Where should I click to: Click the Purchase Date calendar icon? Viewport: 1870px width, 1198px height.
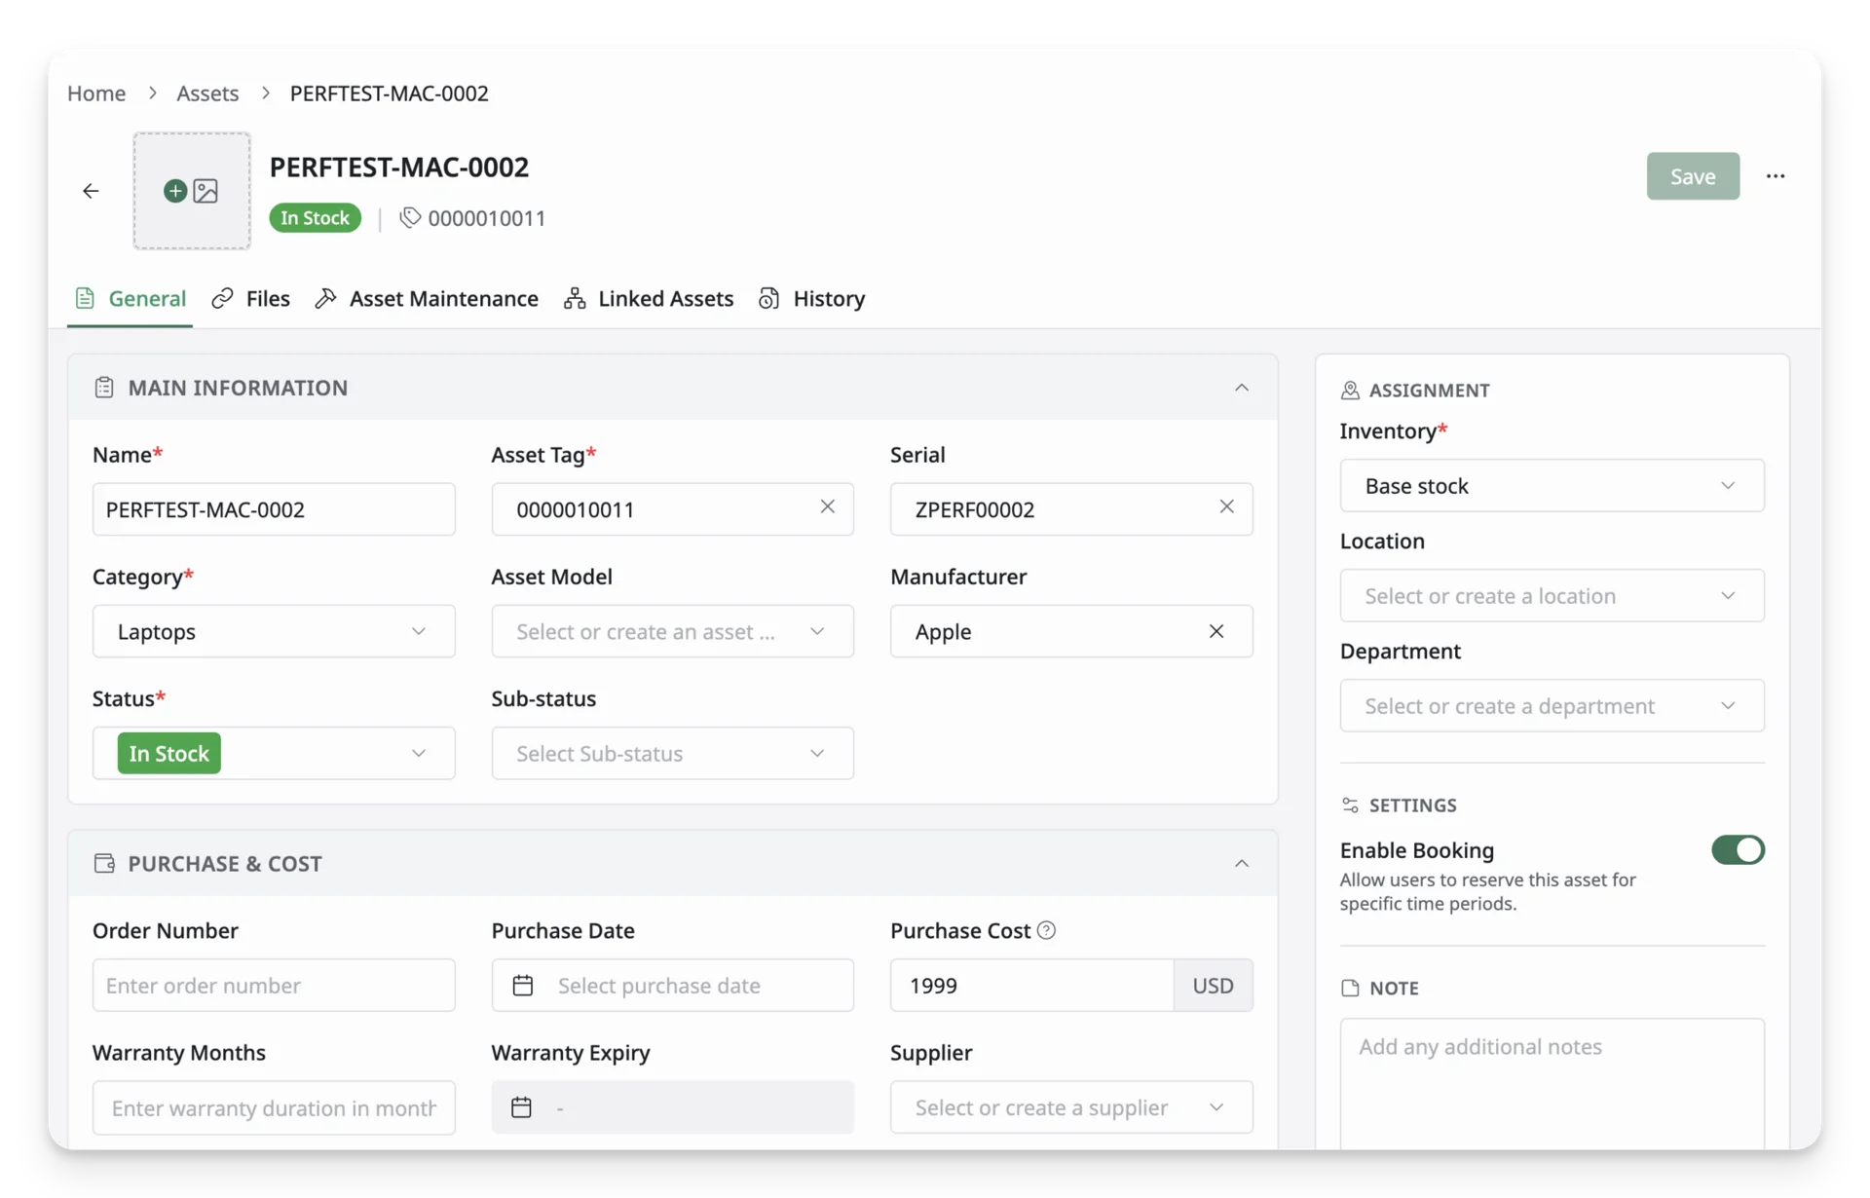pyautogui.click(x=523, y=986)
